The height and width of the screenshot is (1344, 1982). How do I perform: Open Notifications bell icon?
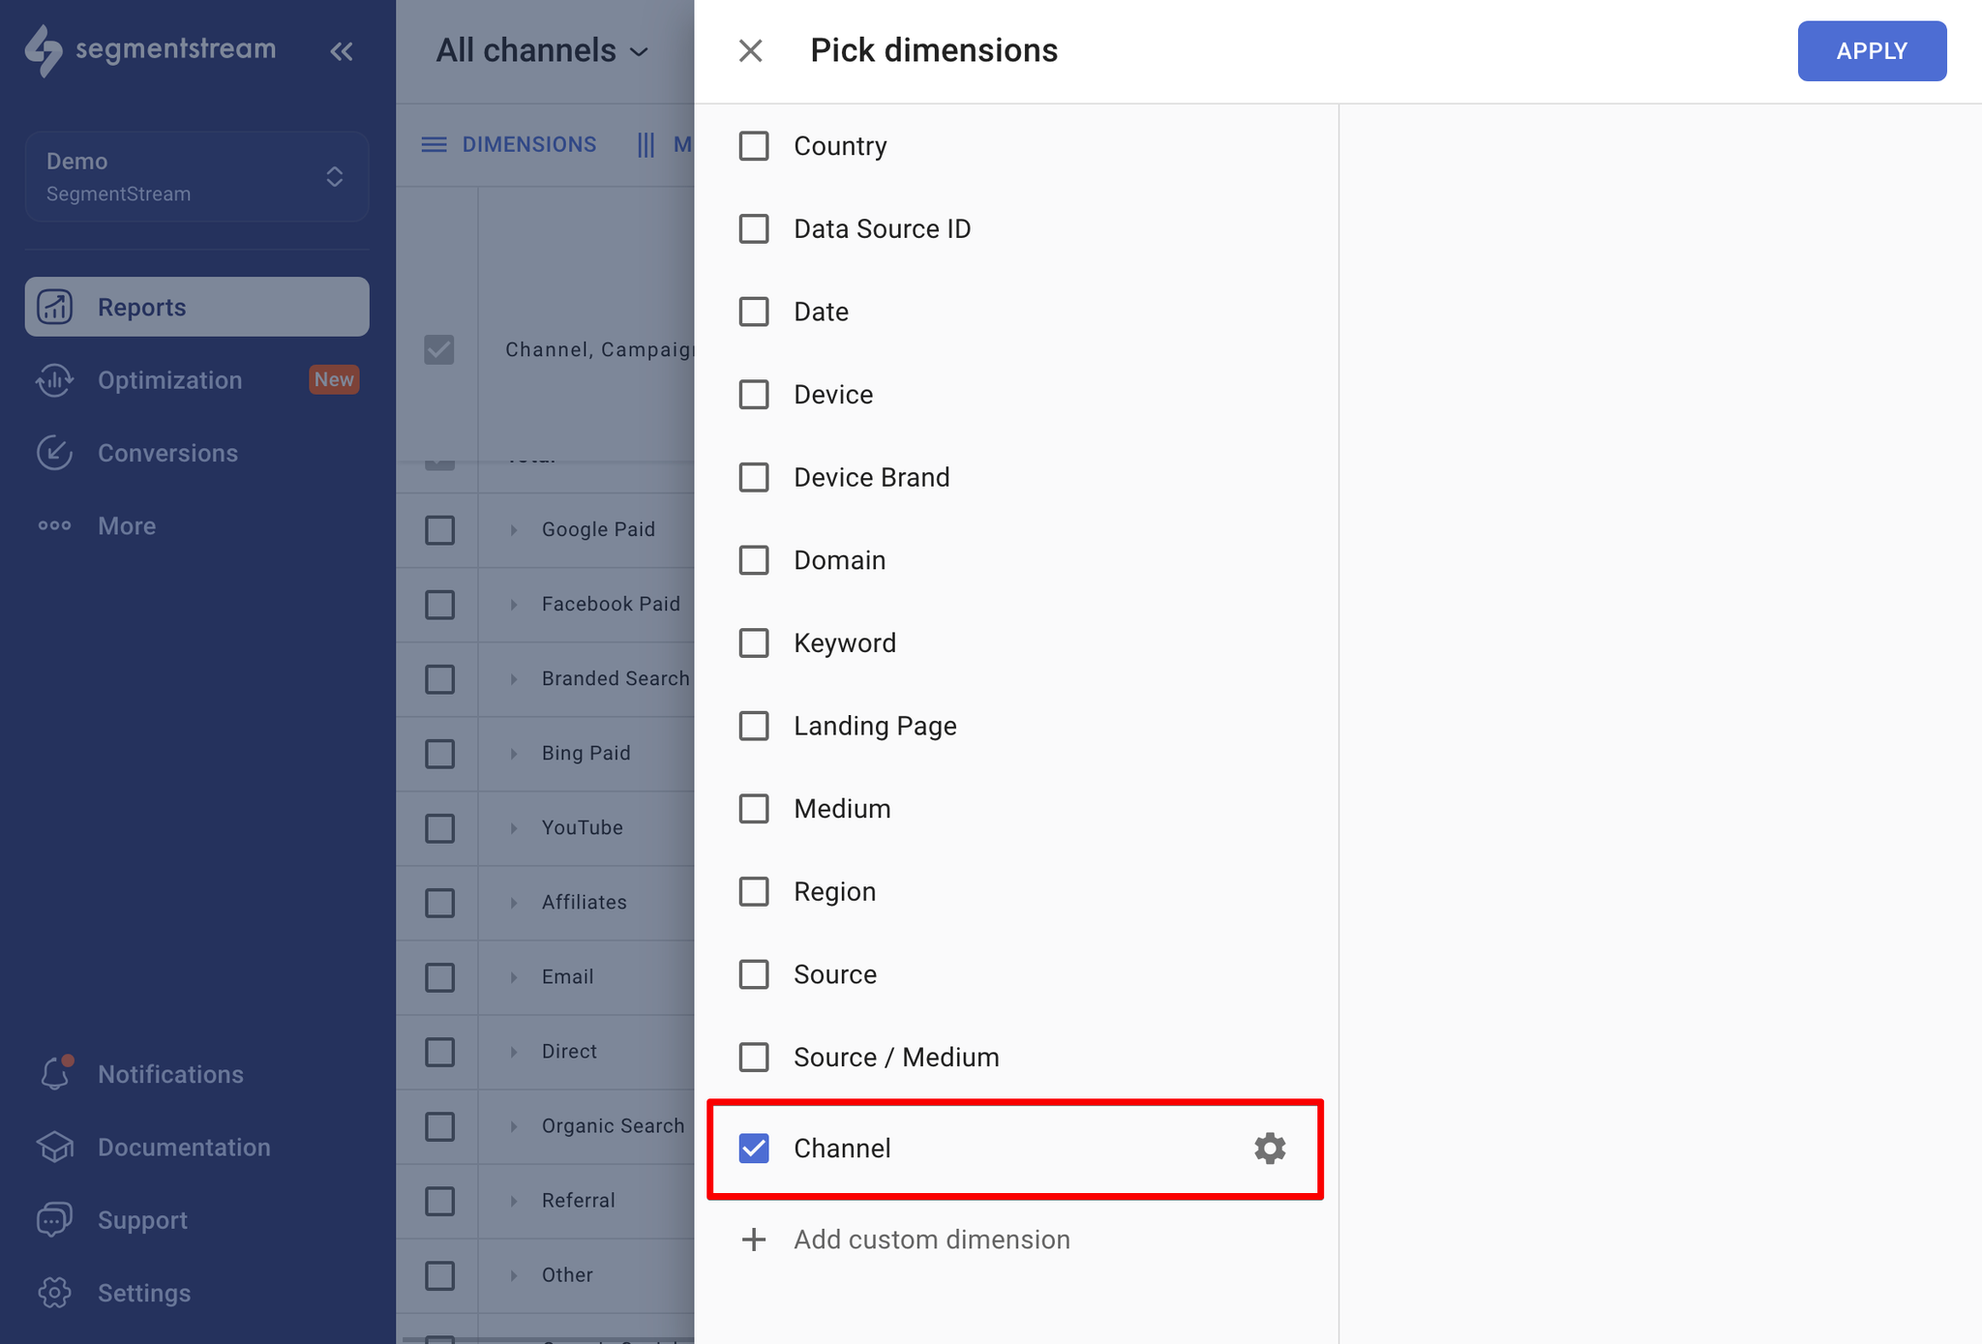pos(55,1073)
